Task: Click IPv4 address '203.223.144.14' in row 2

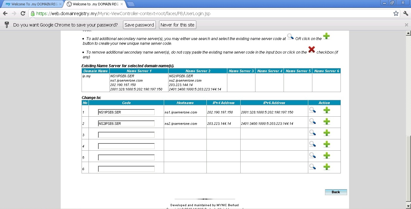Action: coord(219,124)
